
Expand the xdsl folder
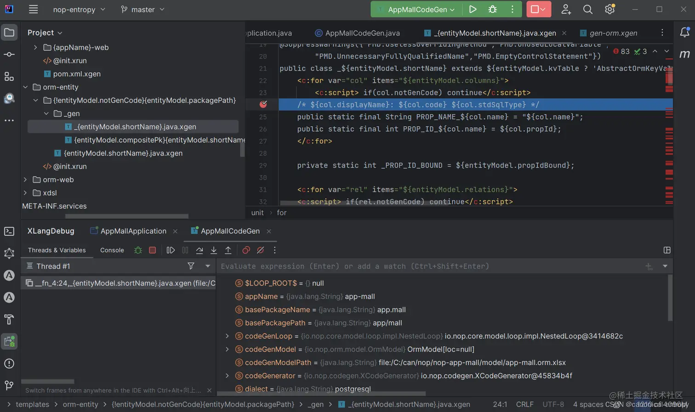25,193
